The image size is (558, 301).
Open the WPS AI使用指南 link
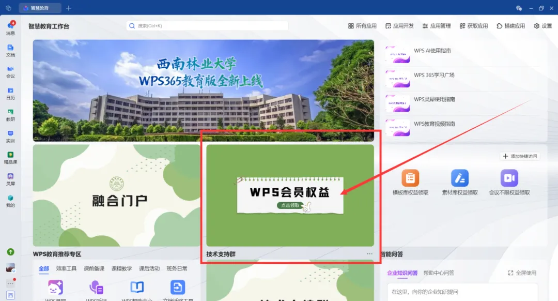(x=432, y=51)
